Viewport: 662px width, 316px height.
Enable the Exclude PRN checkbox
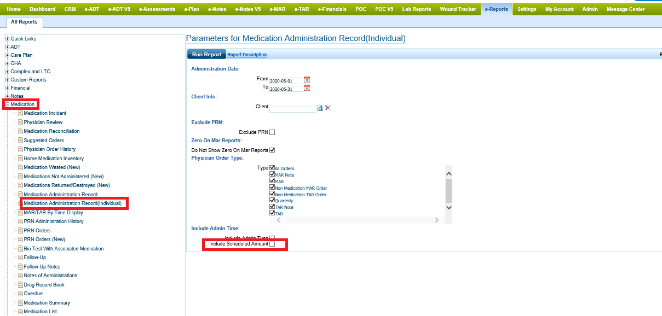[x=272, y=132]
